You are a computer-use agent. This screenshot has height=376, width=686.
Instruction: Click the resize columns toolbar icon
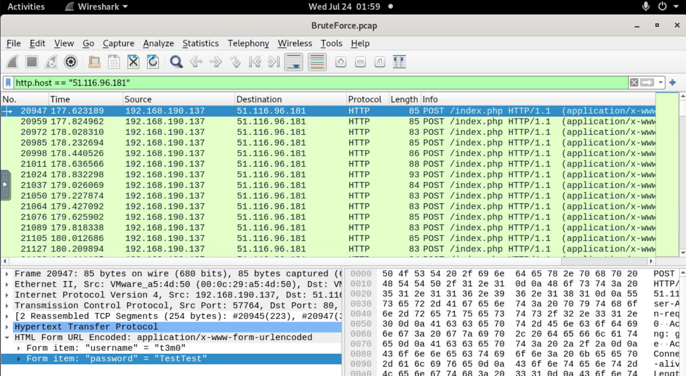[x=399, y=62]
